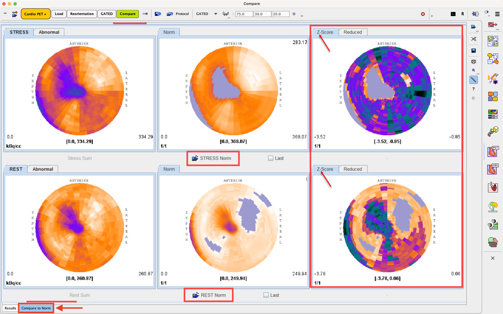Click the head-and-gear profile icon at the top right
The image size is (503, 314).
point(475,14)
